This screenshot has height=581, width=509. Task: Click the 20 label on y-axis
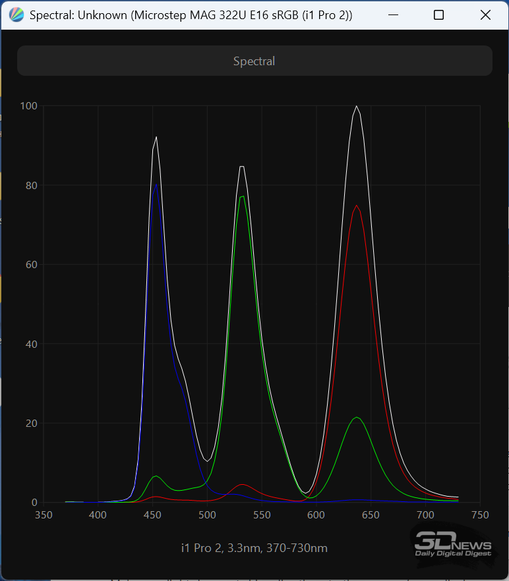point(30,424)
